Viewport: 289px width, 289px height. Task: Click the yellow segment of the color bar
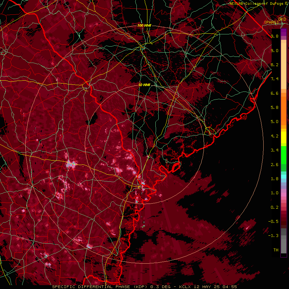284,137
